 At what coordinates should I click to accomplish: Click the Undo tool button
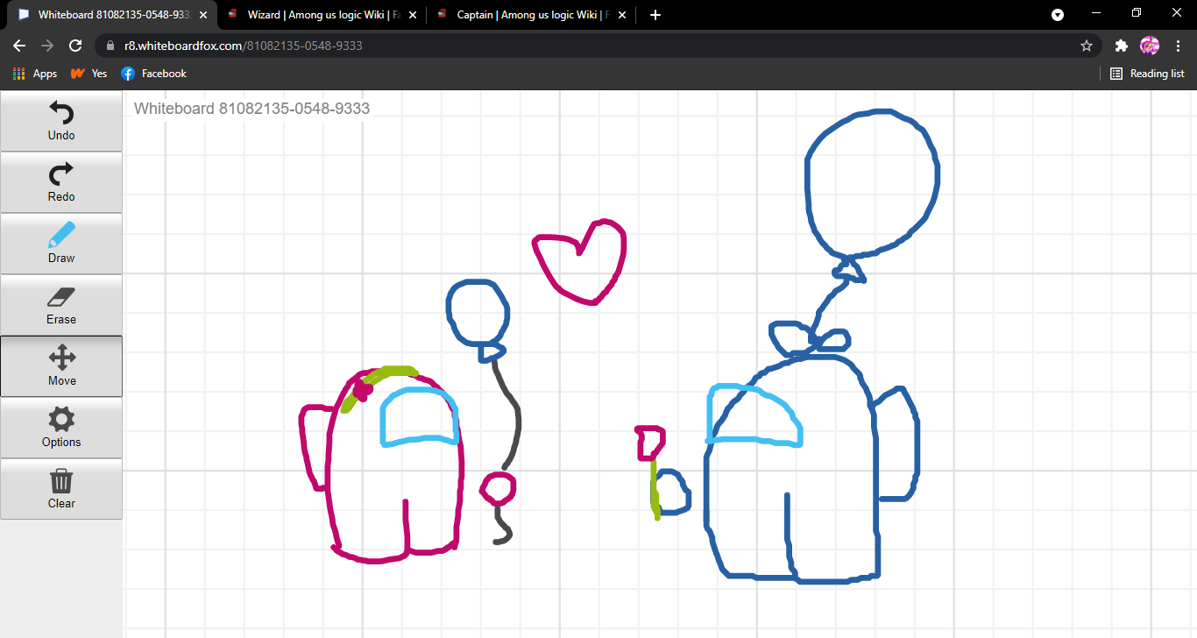pos(61,121)
